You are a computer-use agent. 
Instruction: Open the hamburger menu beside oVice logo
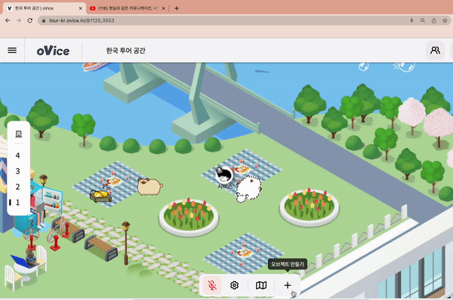(12, 51)
